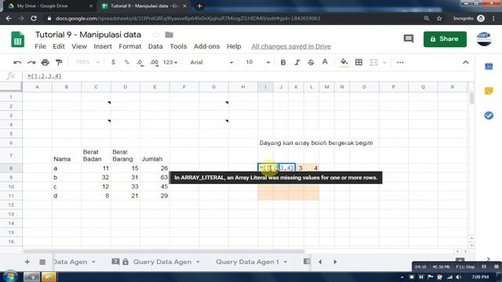The width and height of the screenshot is (502, 282).
Task: Open the Help menu
Action: click(x=234, y=46)
